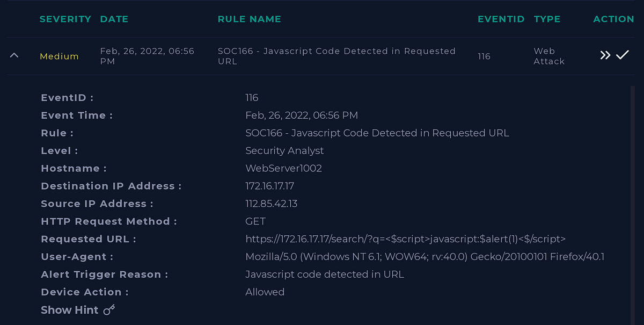This screenshot has width=644, height=325.
Task: Click the key icon beside Show Hint
Action: pos(109,310)
